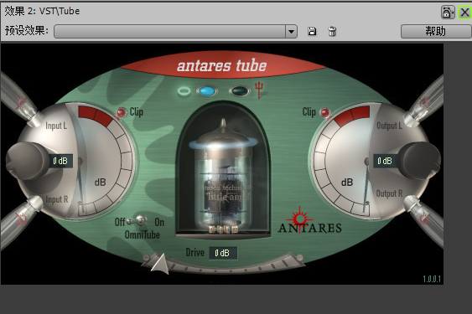Image resolution: width=472 pixels, height=314 pixels.
Task: Select the blue tube mode button
Action: (207, 90)
